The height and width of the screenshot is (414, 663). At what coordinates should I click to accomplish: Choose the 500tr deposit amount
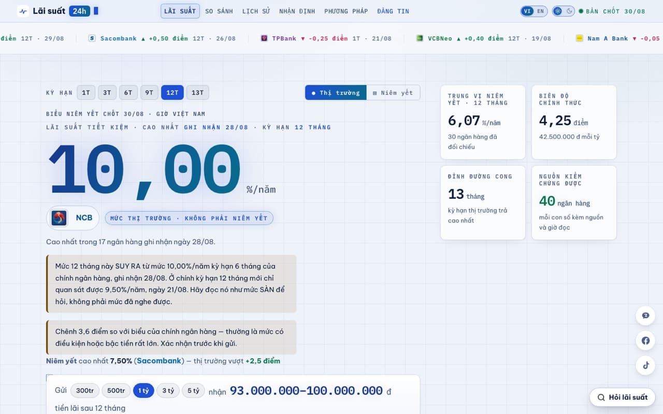[x=116, y=391]
